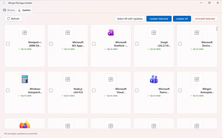Click the Winget-Autoupdate package icon

[x=197, y=79]
